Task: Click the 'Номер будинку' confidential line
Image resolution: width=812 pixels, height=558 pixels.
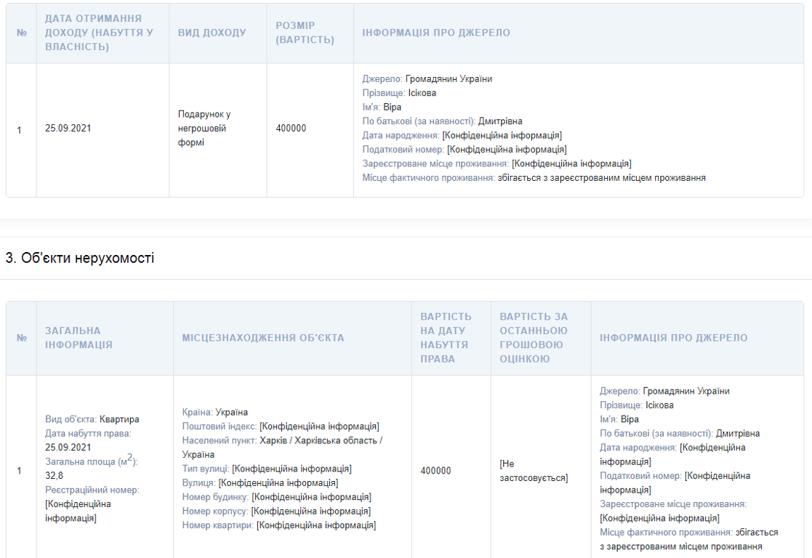Action: (276, 497)
